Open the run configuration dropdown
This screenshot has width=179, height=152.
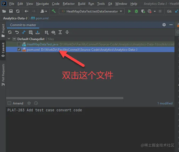pyautogui.click(x=92, y=11)
